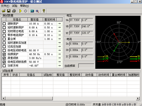Save settings with the floppy disk icon
The width and height of the screenshot is (142, 106).
click(9, 11)
